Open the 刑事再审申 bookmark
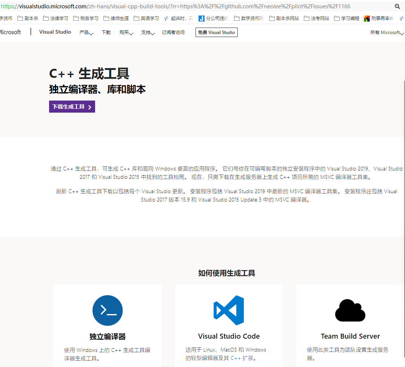This screenshot has width=405, height=367. 379,19
